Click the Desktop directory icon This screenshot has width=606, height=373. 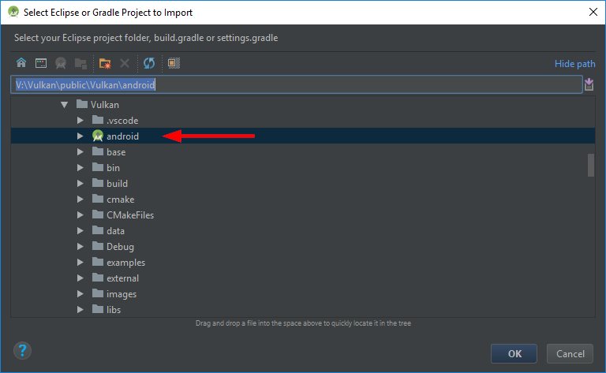tap(41, 63)
